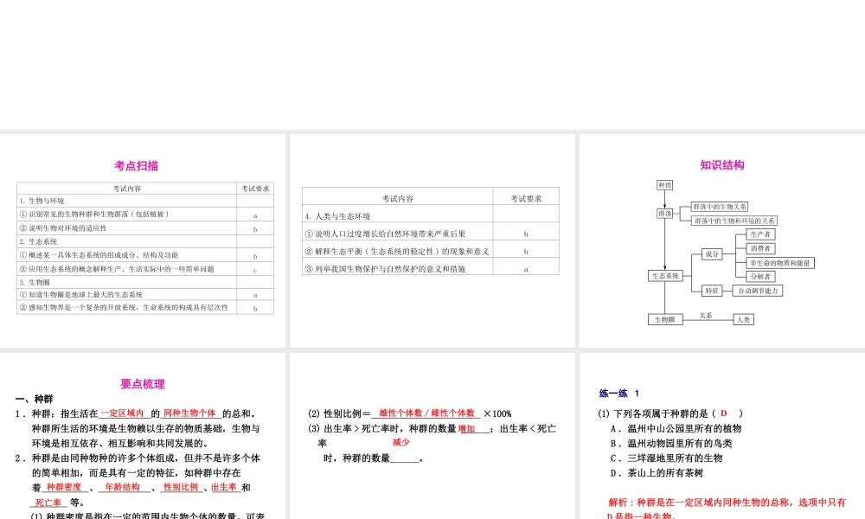Click the 要点梳理 heading
865x519 pixels.
[x=143, y=384]
